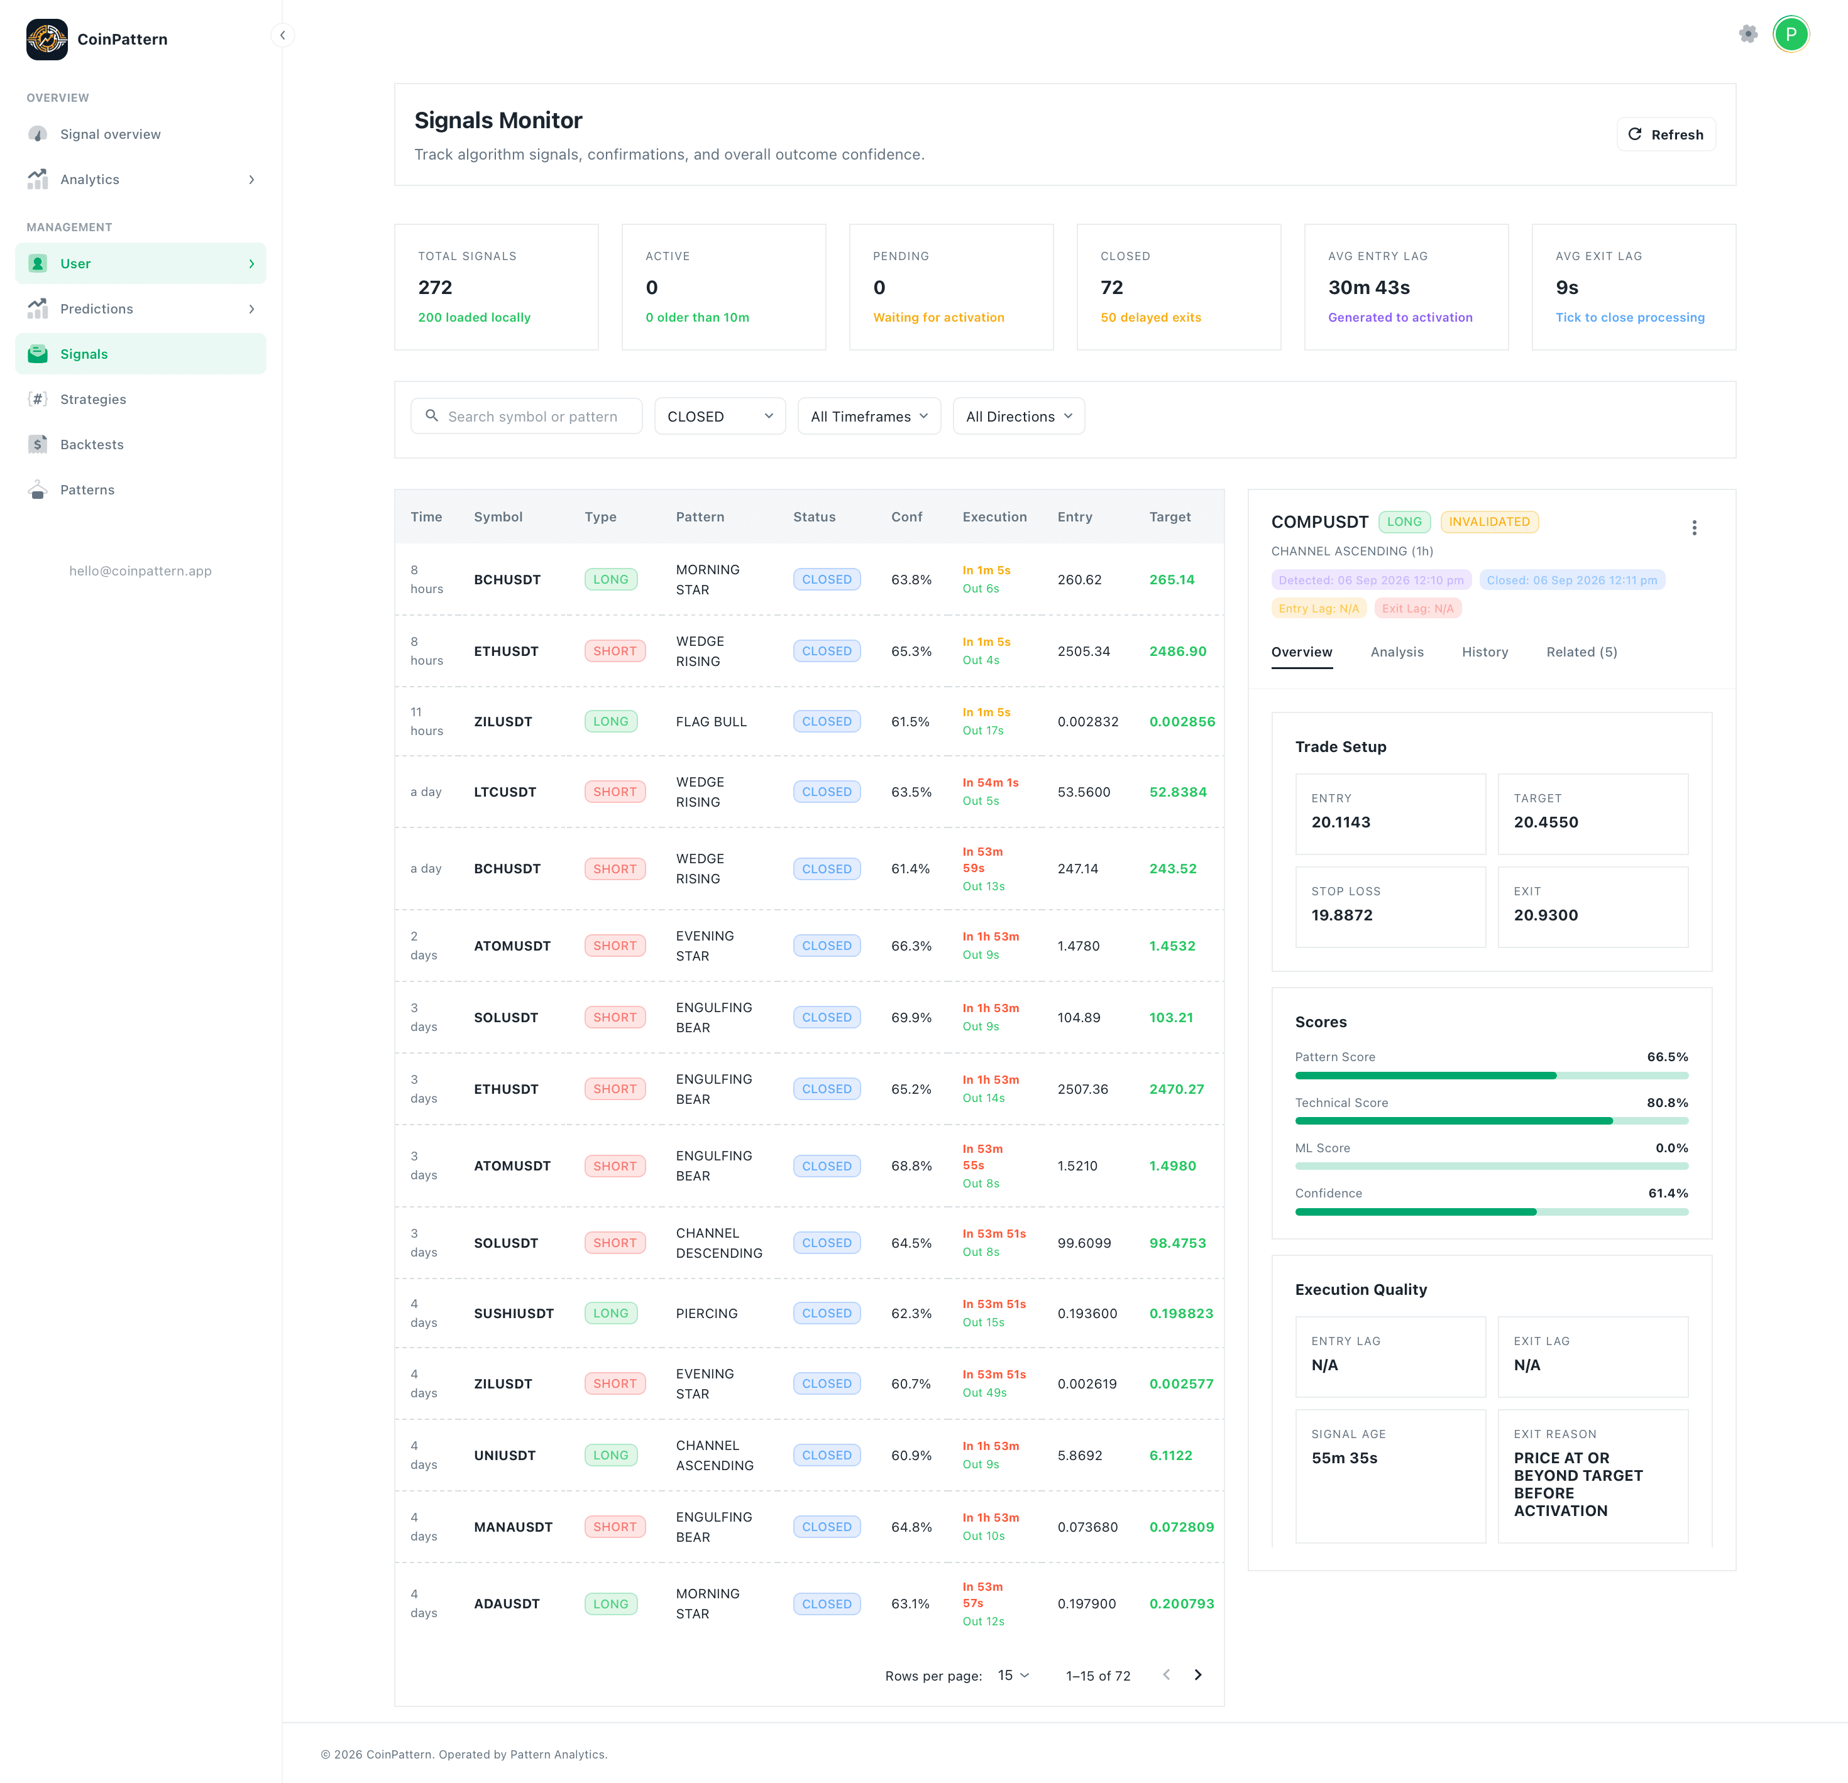1848x1783 pixels.
Task: Open the profile avatar P
Action: point(1790,34)
